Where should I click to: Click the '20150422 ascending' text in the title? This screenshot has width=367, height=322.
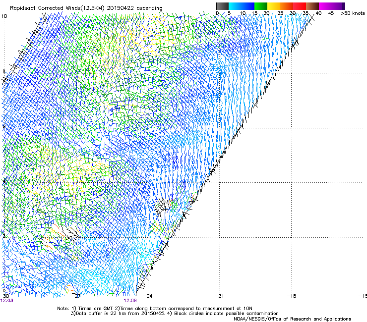point(134,8)
